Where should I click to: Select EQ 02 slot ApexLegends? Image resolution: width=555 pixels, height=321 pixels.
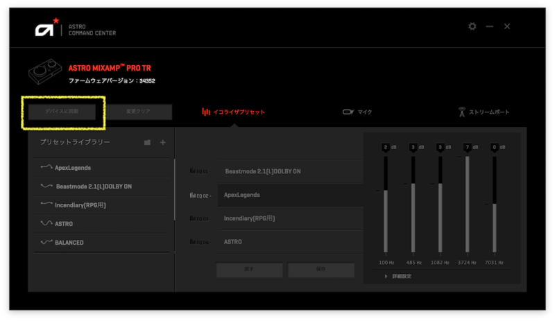click(x=290, y=195)
